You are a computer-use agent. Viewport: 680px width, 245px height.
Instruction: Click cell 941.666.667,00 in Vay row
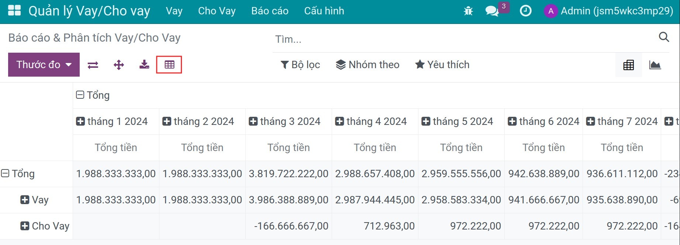543,200
